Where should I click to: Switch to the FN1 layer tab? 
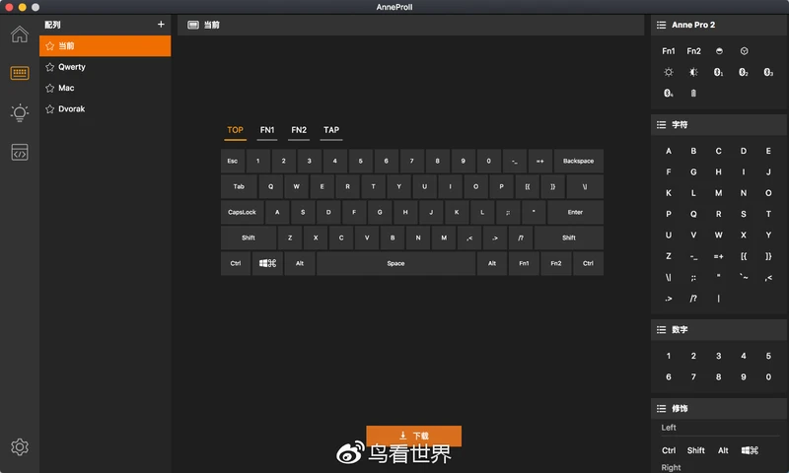[x=267, y=130]
